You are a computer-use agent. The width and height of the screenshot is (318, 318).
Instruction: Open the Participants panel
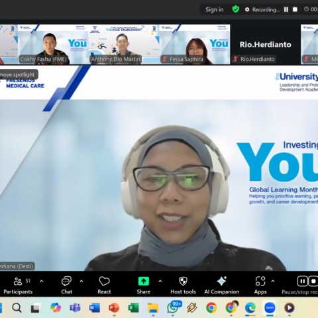pyautogui.click(x=18, y=286)
